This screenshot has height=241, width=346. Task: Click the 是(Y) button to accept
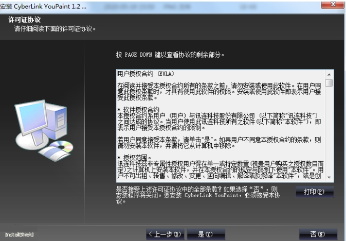[206, 234]
